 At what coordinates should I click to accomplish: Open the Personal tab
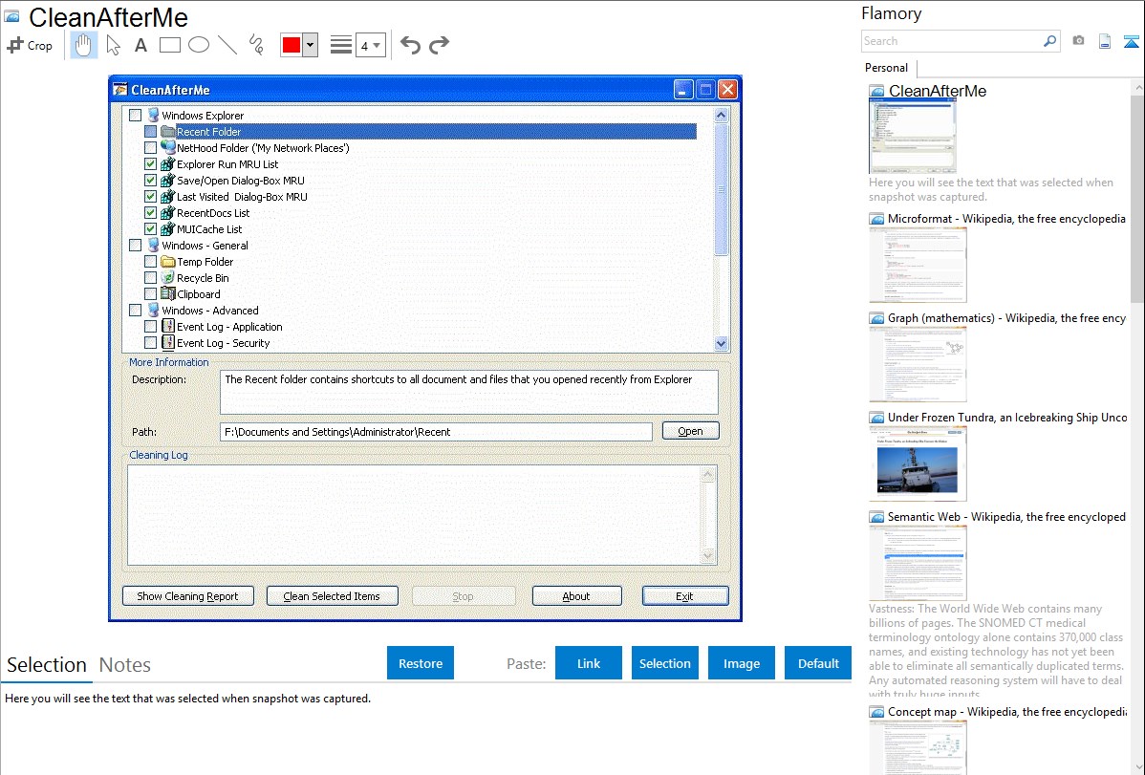(886, 68)
